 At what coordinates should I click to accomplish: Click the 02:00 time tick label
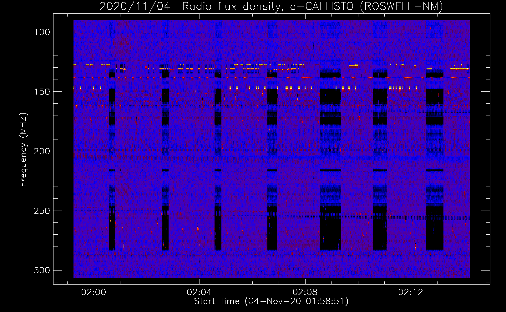coord(94,292)
